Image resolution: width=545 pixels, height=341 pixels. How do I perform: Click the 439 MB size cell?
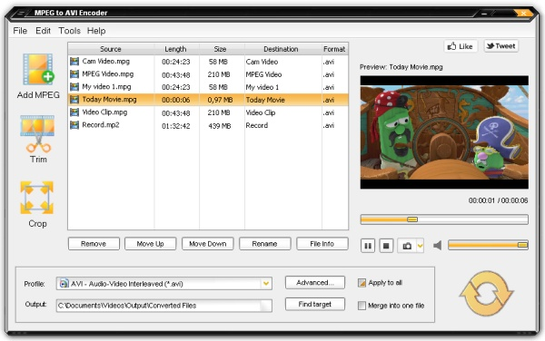(219, 126)
